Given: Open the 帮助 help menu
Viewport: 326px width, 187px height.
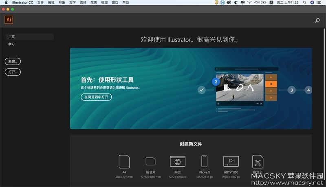Looking at the screenshot, I should (x=126, y=2).
